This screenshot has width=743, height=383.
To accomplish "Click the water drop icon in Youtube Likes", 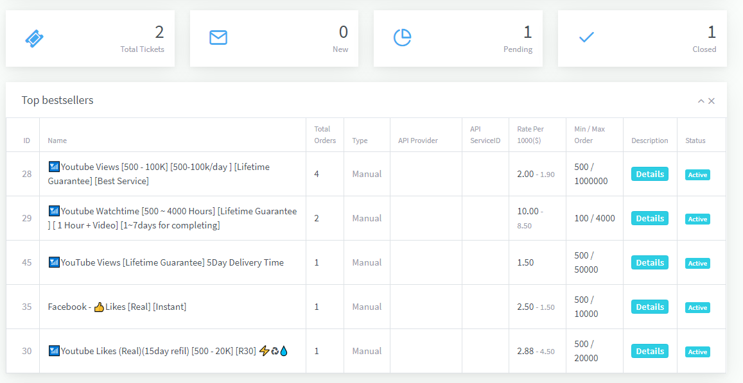I will click(x=284, y=351).
